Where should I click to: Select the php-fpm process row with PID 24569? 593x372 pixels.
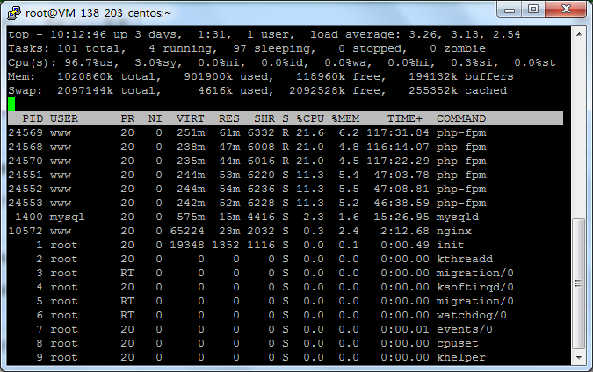pyautogui.click(x=264, y=132)
